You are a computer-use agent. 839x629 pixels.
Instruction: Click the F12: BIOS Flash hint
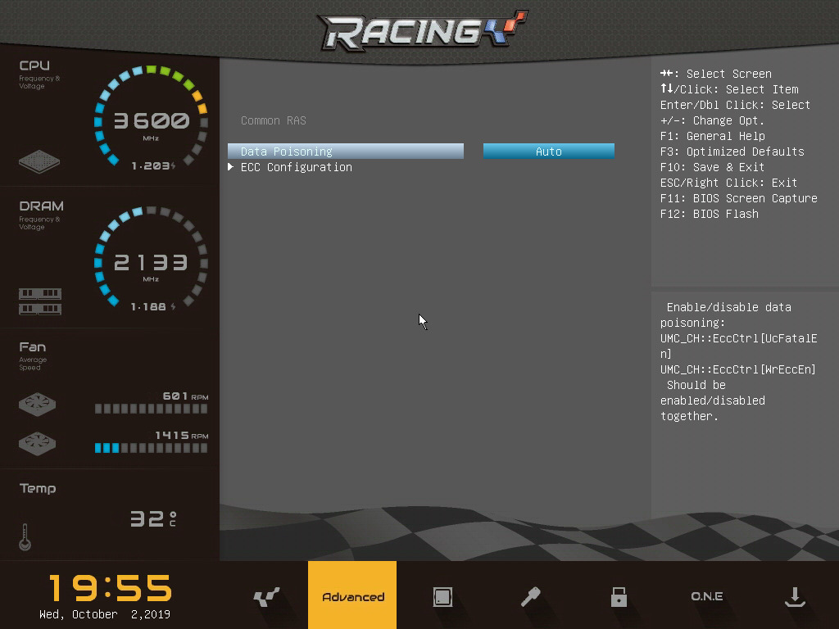(710, 214)
